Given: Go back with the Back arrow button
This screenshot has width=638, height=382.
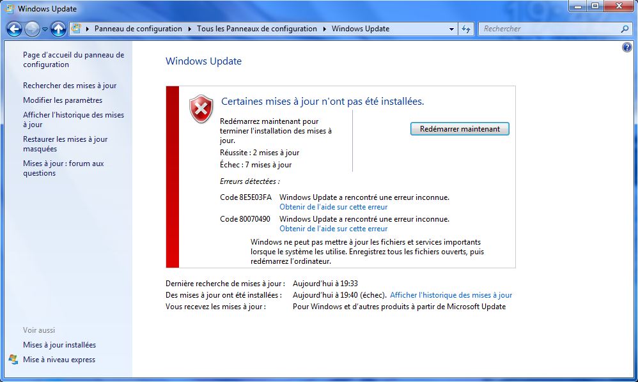Looking at the screenshot, I should 14,29.
